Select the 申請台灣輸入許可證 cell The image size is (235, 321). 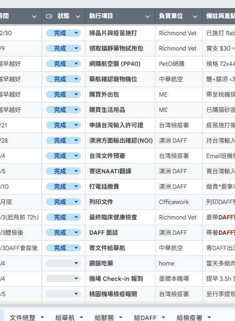tap(120, 126)
